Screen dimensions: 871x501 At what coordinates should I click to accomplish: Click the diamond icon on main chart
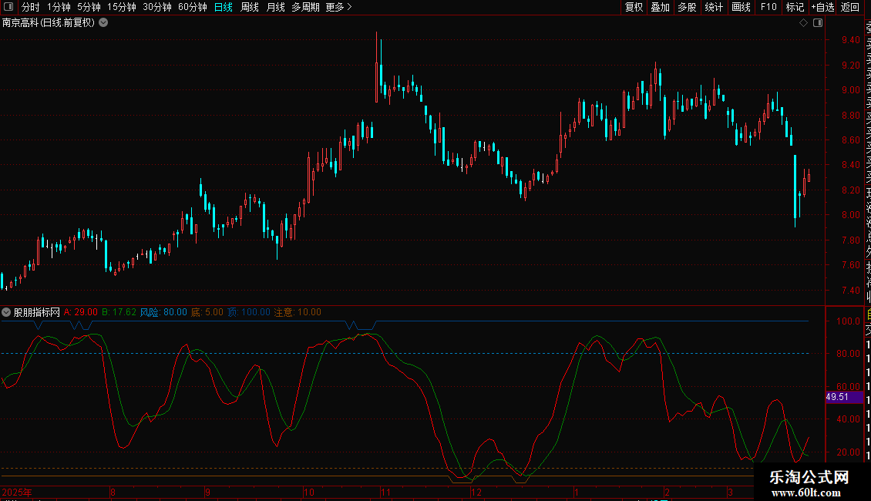pos(803,23)
